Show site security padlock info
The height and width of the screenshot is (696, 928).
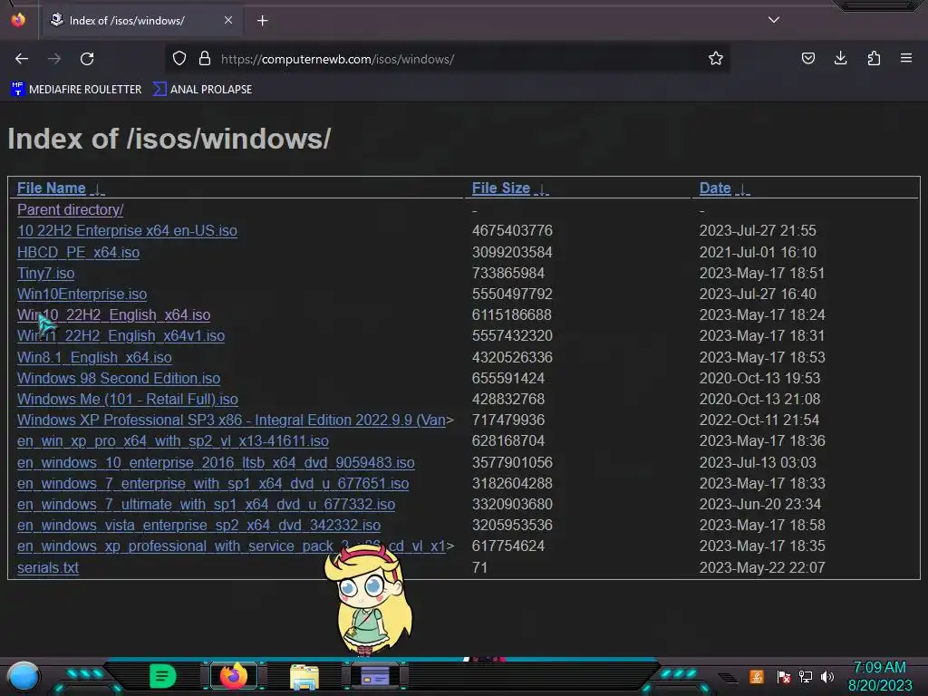(205, 59)
